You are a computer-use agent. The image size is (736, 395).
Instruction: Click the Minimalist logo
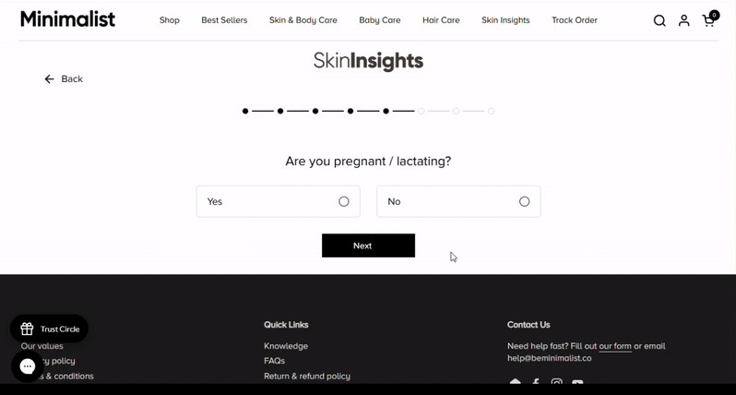click(x=67, y=19)
